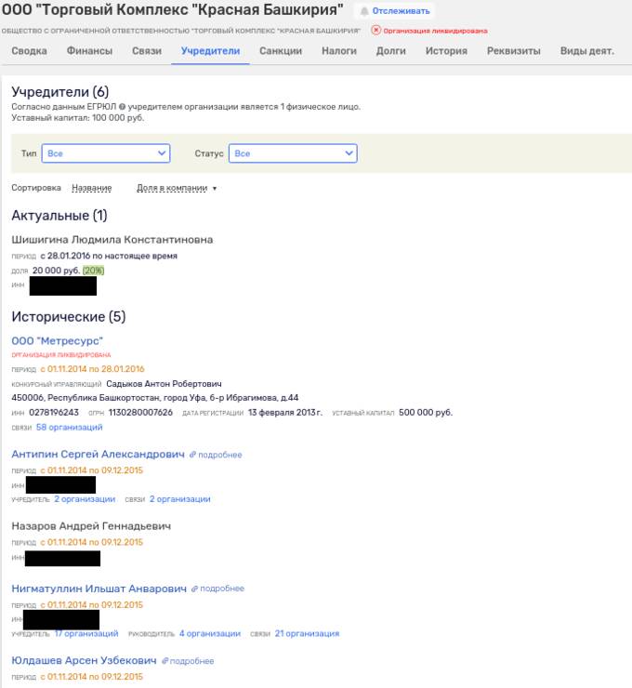Click the bell icon beside Отслеживать

pos(364,11)
